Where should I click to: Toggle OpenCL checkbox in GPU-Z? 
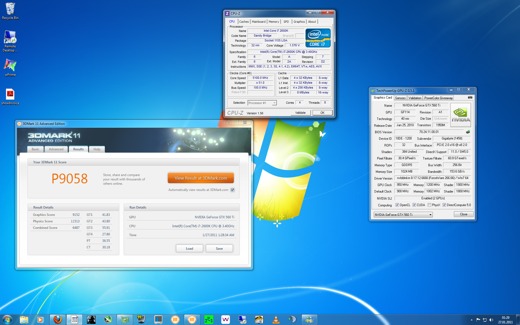pyautogui.click(x=397, y=205)
